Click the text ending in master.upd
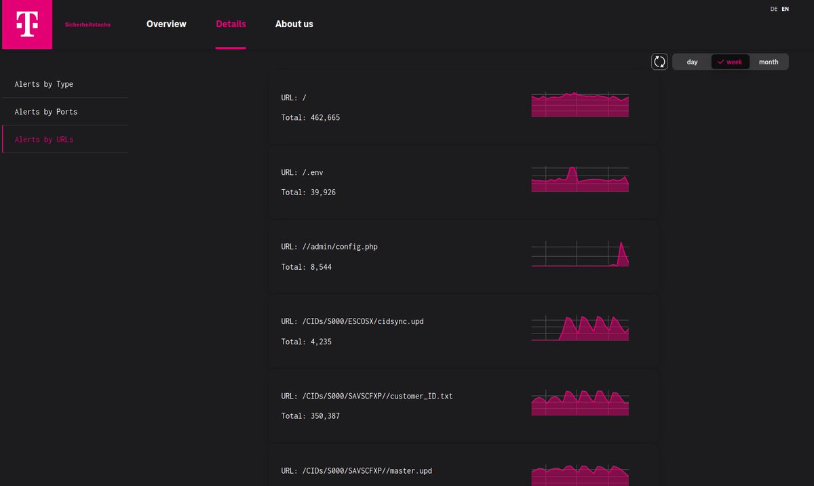This screenshot has width=814, height=486. click(x=356, y=470)
